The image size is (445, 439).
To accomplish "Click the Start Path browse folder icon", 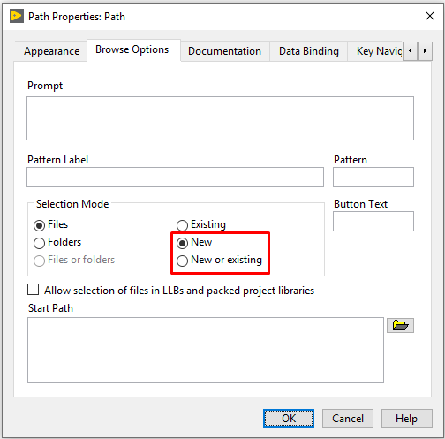I will [400, 325].
